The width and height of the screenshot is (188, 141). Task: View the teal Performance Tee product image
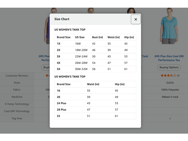169,26
